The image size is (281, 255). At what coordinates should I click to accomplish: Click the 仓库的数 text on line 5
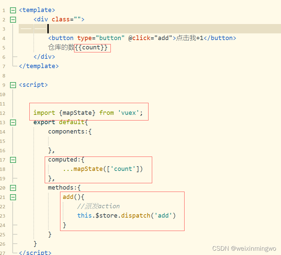[61, 47]
